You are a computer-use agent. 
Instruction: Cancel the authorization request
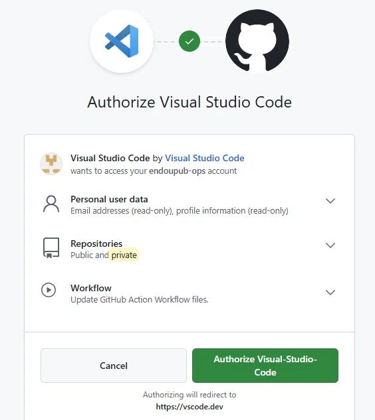[114, 366]
